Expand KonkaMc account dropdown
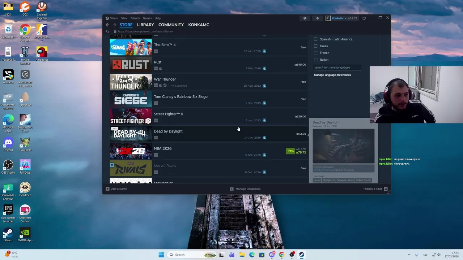 coord(345,18)
